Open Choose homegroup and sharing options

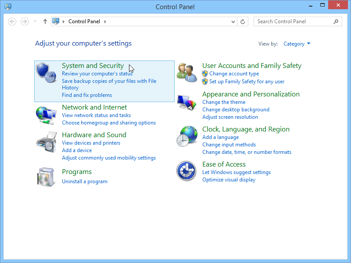(109, 123)
